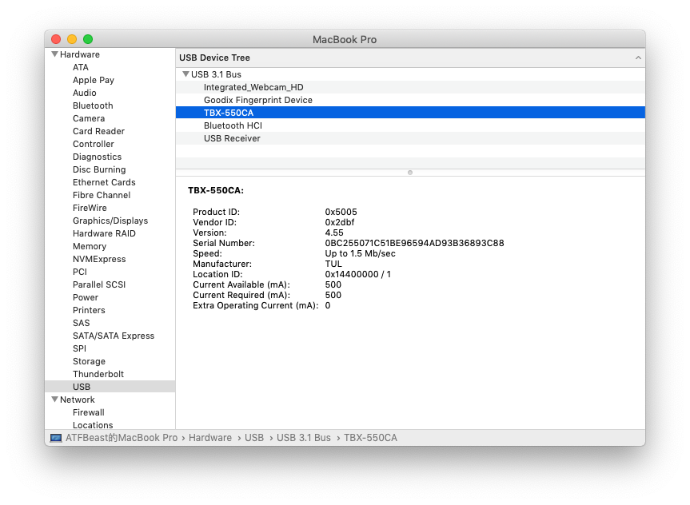Select ATA in the sidebar
690x505 pixels.
[81, 67]
